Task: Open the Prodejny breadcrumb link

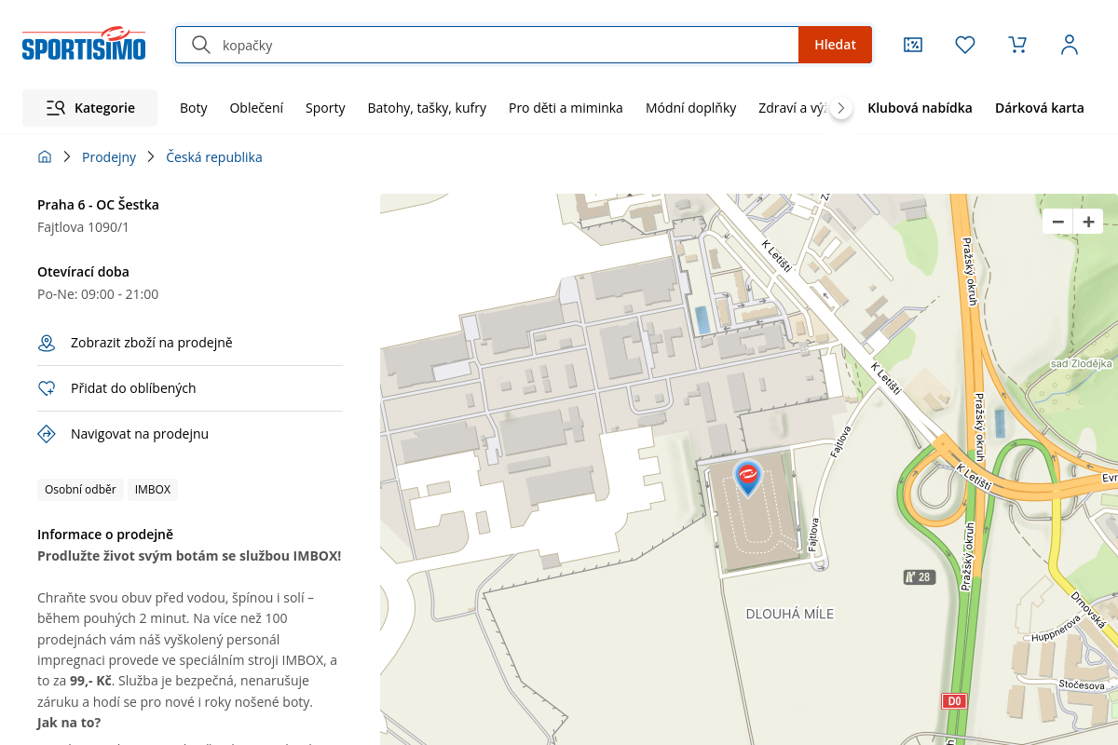Action: pos(109,157)
